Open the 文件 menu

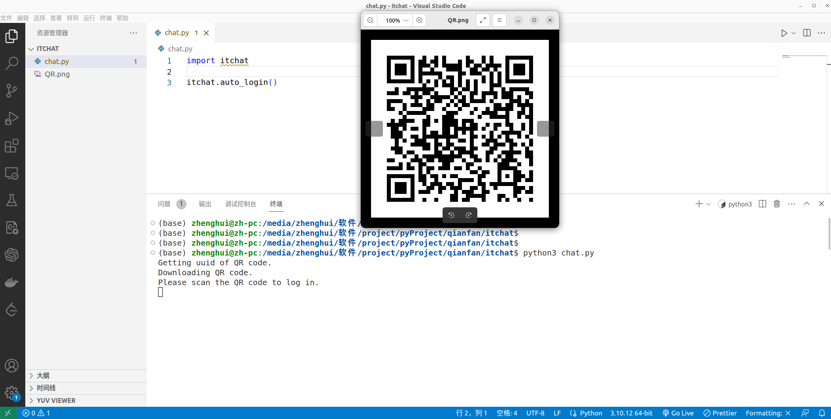coord(6,18)
